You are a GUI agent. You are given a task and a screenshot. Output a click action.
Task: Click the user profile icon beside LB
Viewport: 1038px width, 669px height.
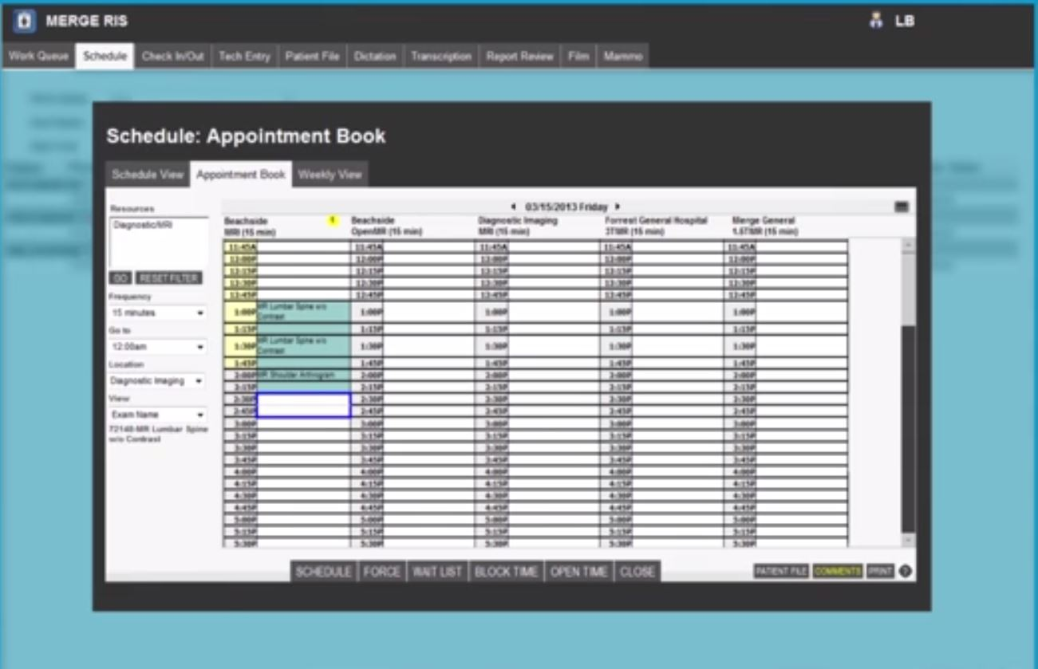(x=876, y=22)
